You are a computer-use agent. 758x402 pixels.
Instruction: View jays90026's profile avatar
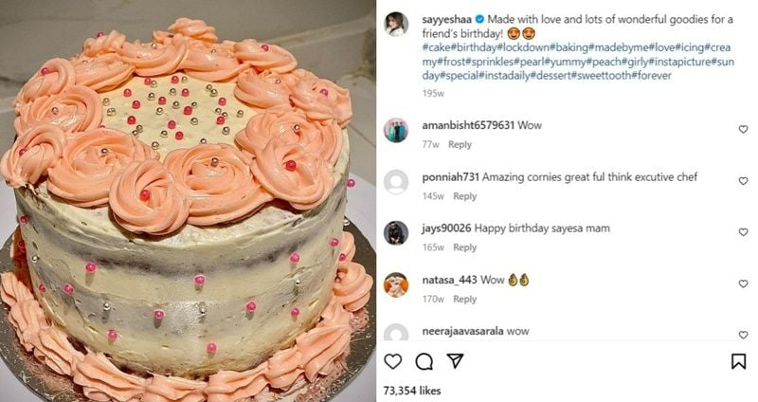396,232
